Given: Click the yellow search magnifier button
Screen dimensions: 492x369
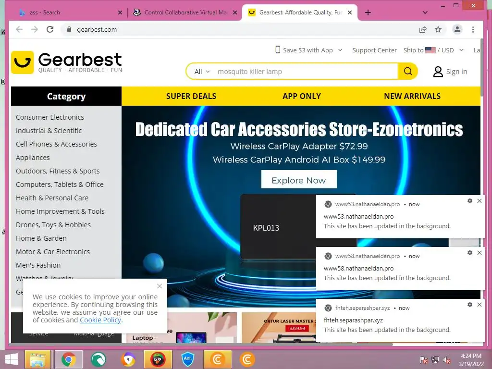Looking at the screenshot, I should tap(407, 71).
